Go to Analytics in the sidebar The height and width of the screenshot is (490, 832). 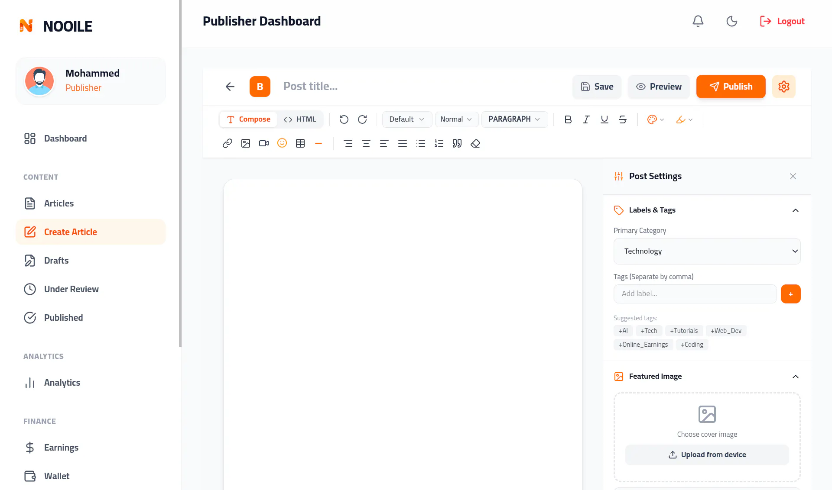91,383
